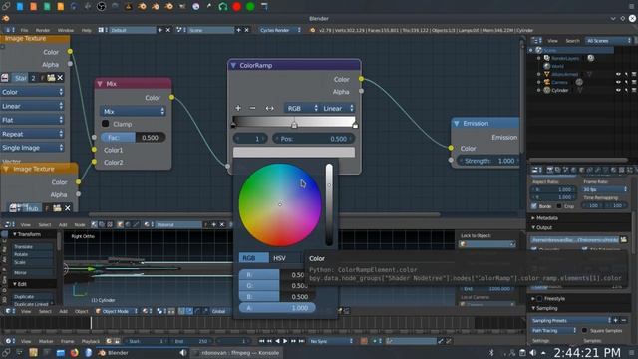Launch Firefox from the taskbar
Image resolution: width=638 pixels, height=359 pixels.
pos(74,353)
